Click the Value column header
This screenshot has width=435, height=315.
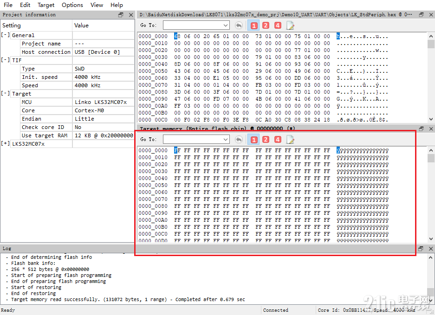[x=104, y=26]
